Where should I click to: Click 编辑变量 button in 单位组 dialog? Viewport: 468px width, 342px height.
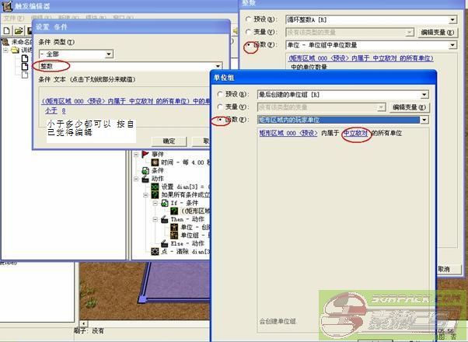pyautogui.click(x=410, y=107)
